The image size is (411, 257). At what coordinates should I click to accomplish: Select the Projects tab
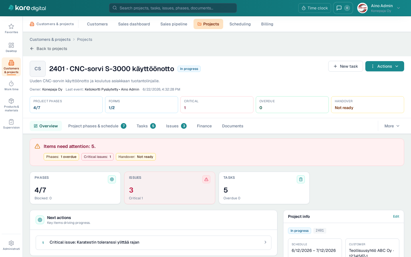pos(208,24)
